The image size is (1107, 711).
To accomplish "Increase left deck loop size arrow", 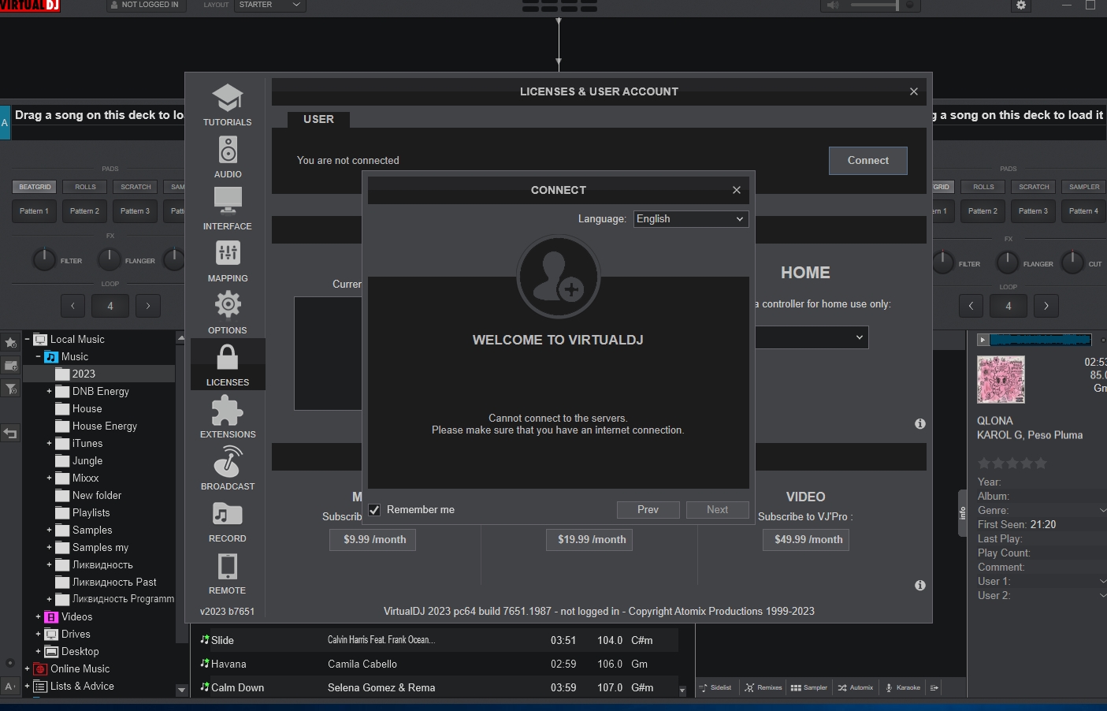I will (148, 306).
